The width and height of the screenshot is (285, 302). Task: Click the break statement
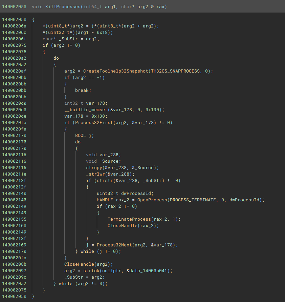pos(83,90)
